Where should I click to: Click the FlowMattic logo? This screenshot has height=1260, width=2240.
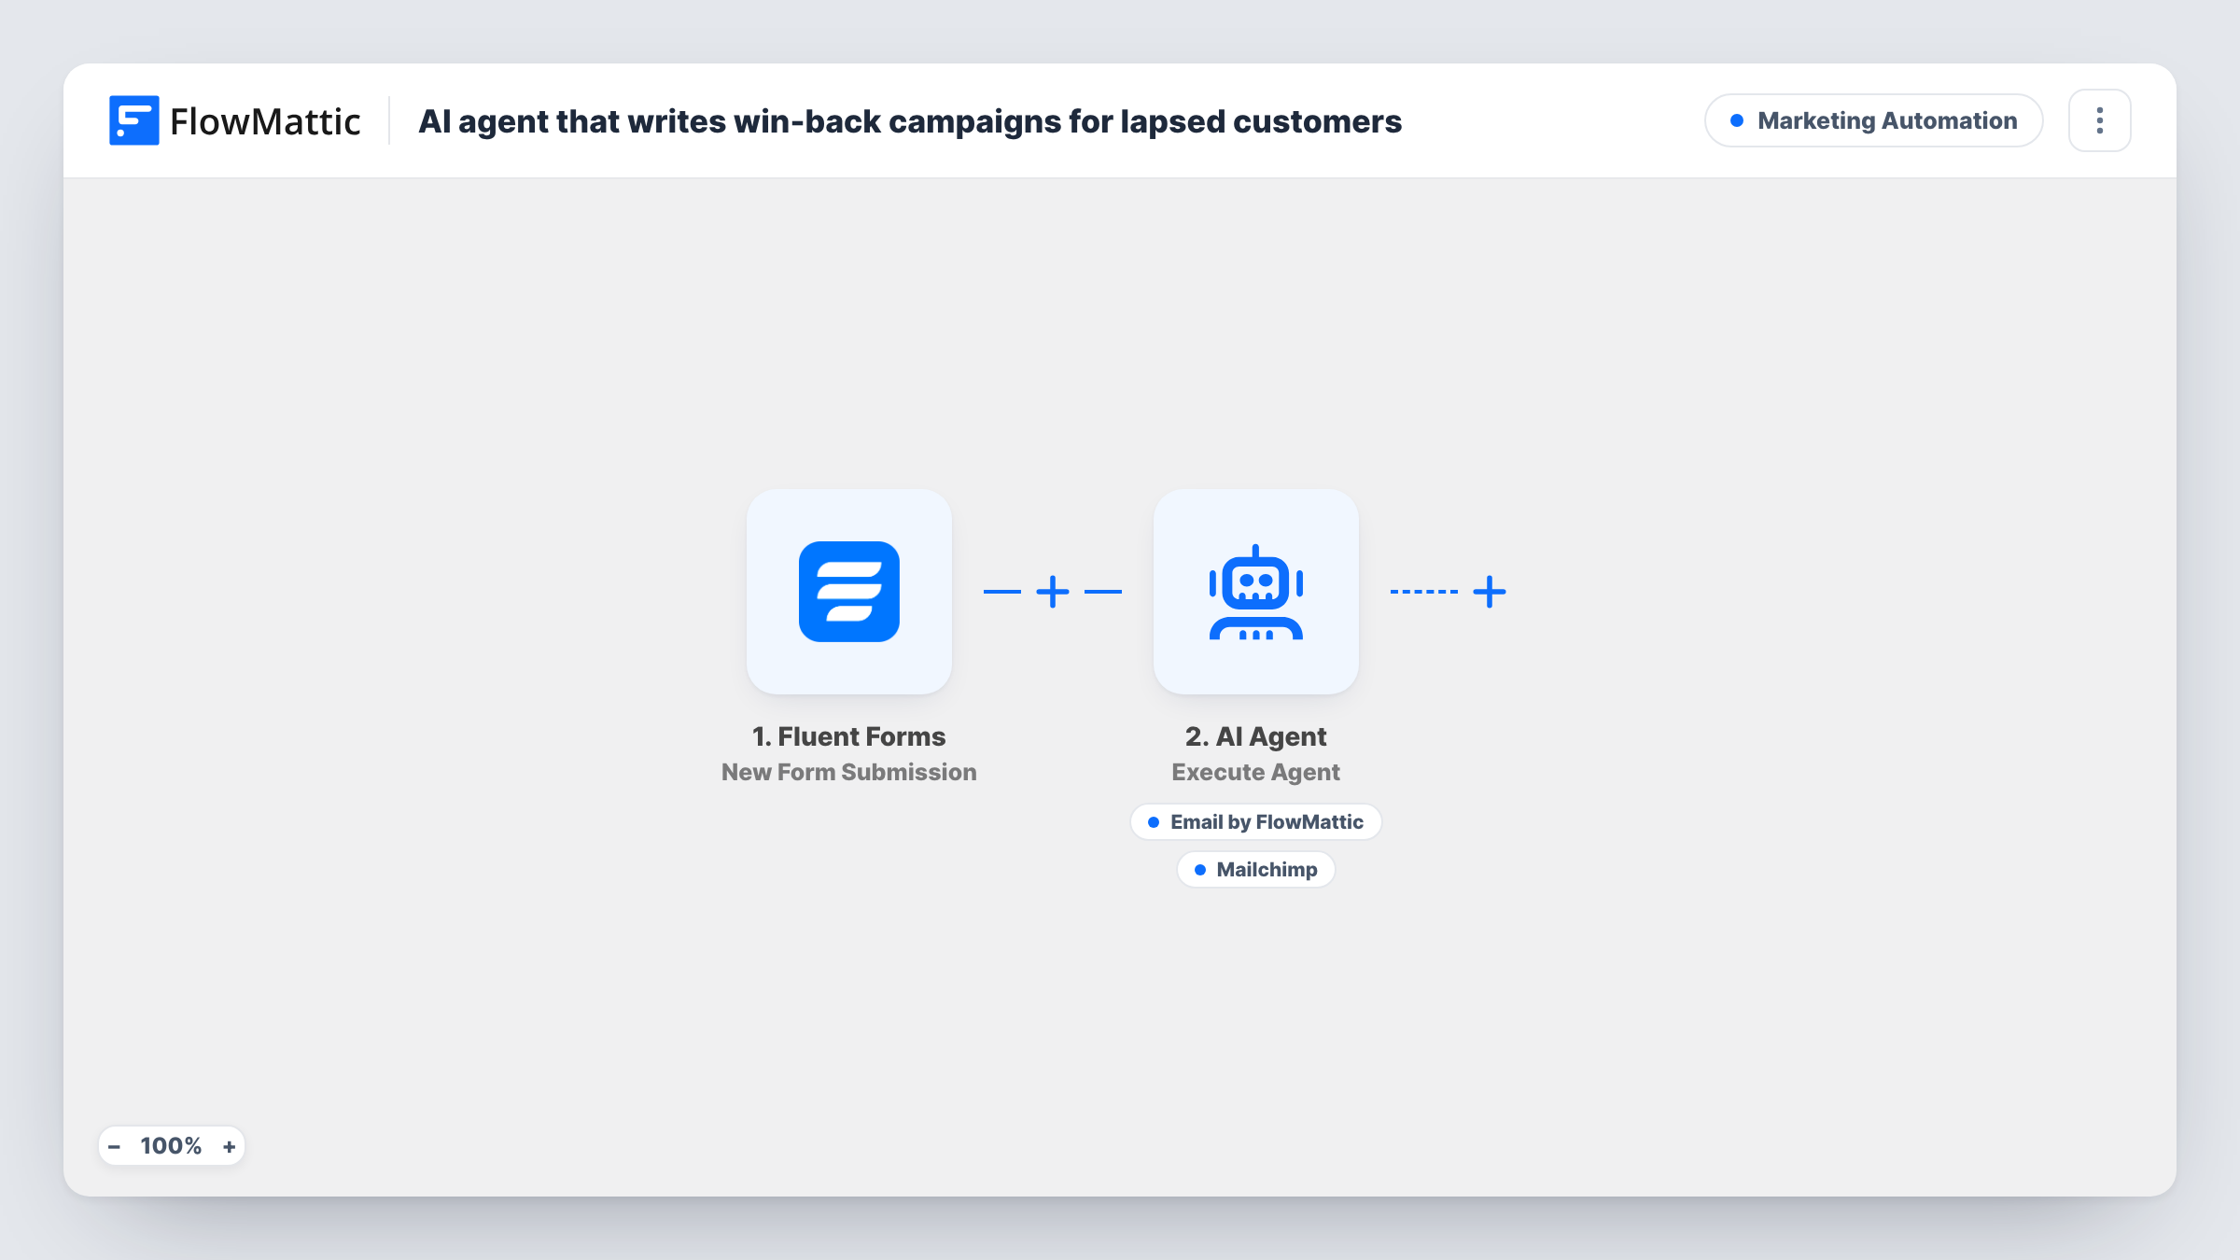point(234,120)
